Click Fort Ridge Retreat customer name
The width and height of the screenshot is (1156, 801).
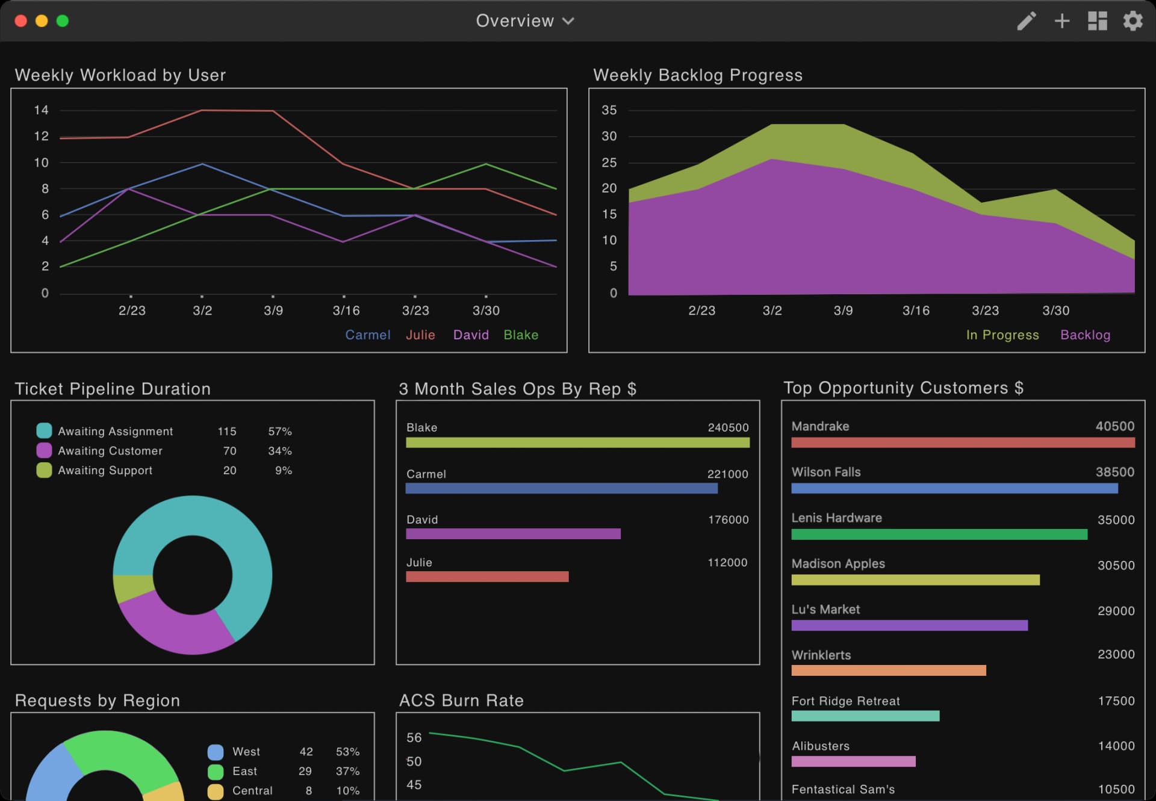coord(845,701)
